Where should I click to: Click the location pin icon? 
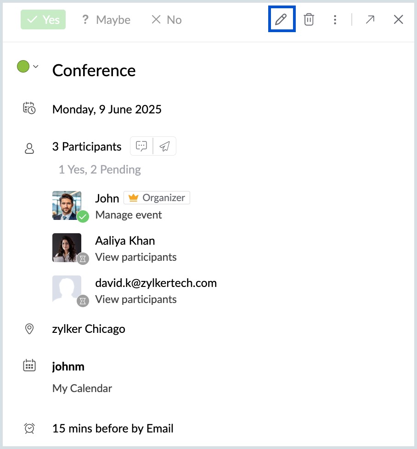pos(29,329)
